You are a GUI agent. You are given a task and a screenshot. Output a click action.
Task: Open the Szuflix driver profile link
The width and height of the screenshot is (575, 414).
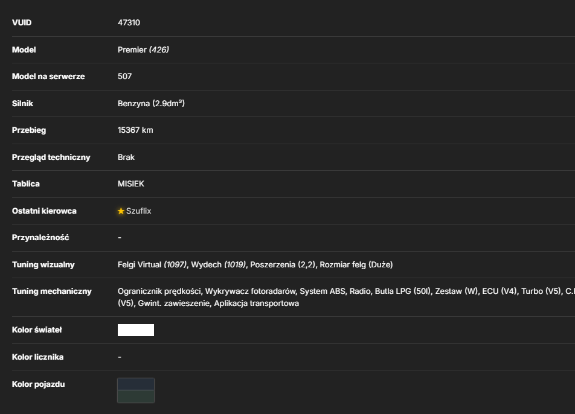pyautogui.click(x=139, y=211)
